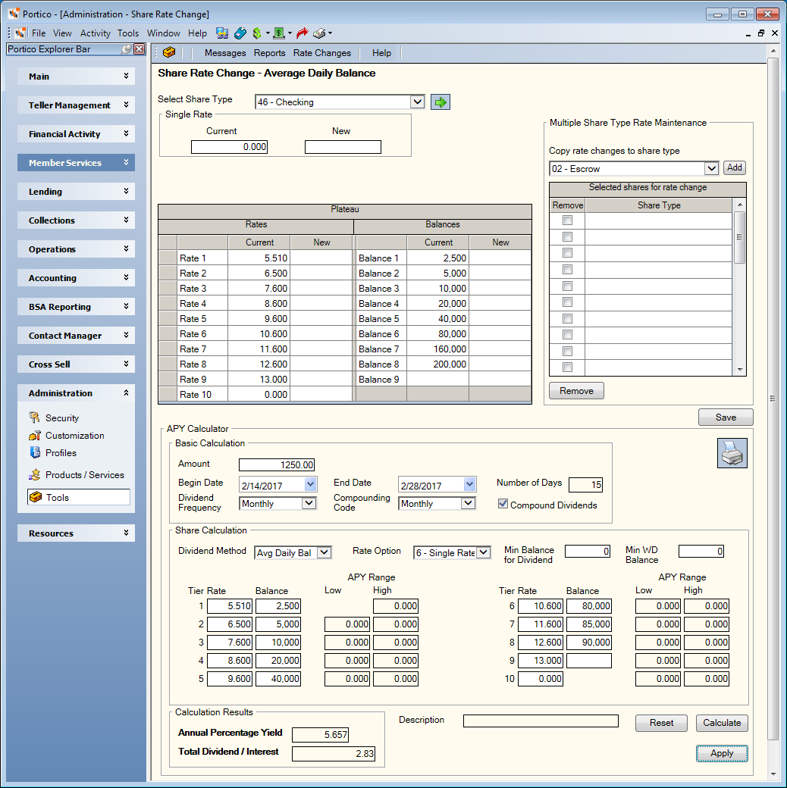This screenshot has width=787, height=788.
Task: Expand the Main section in Explorer Bar
Action: (x=76, y=77)
